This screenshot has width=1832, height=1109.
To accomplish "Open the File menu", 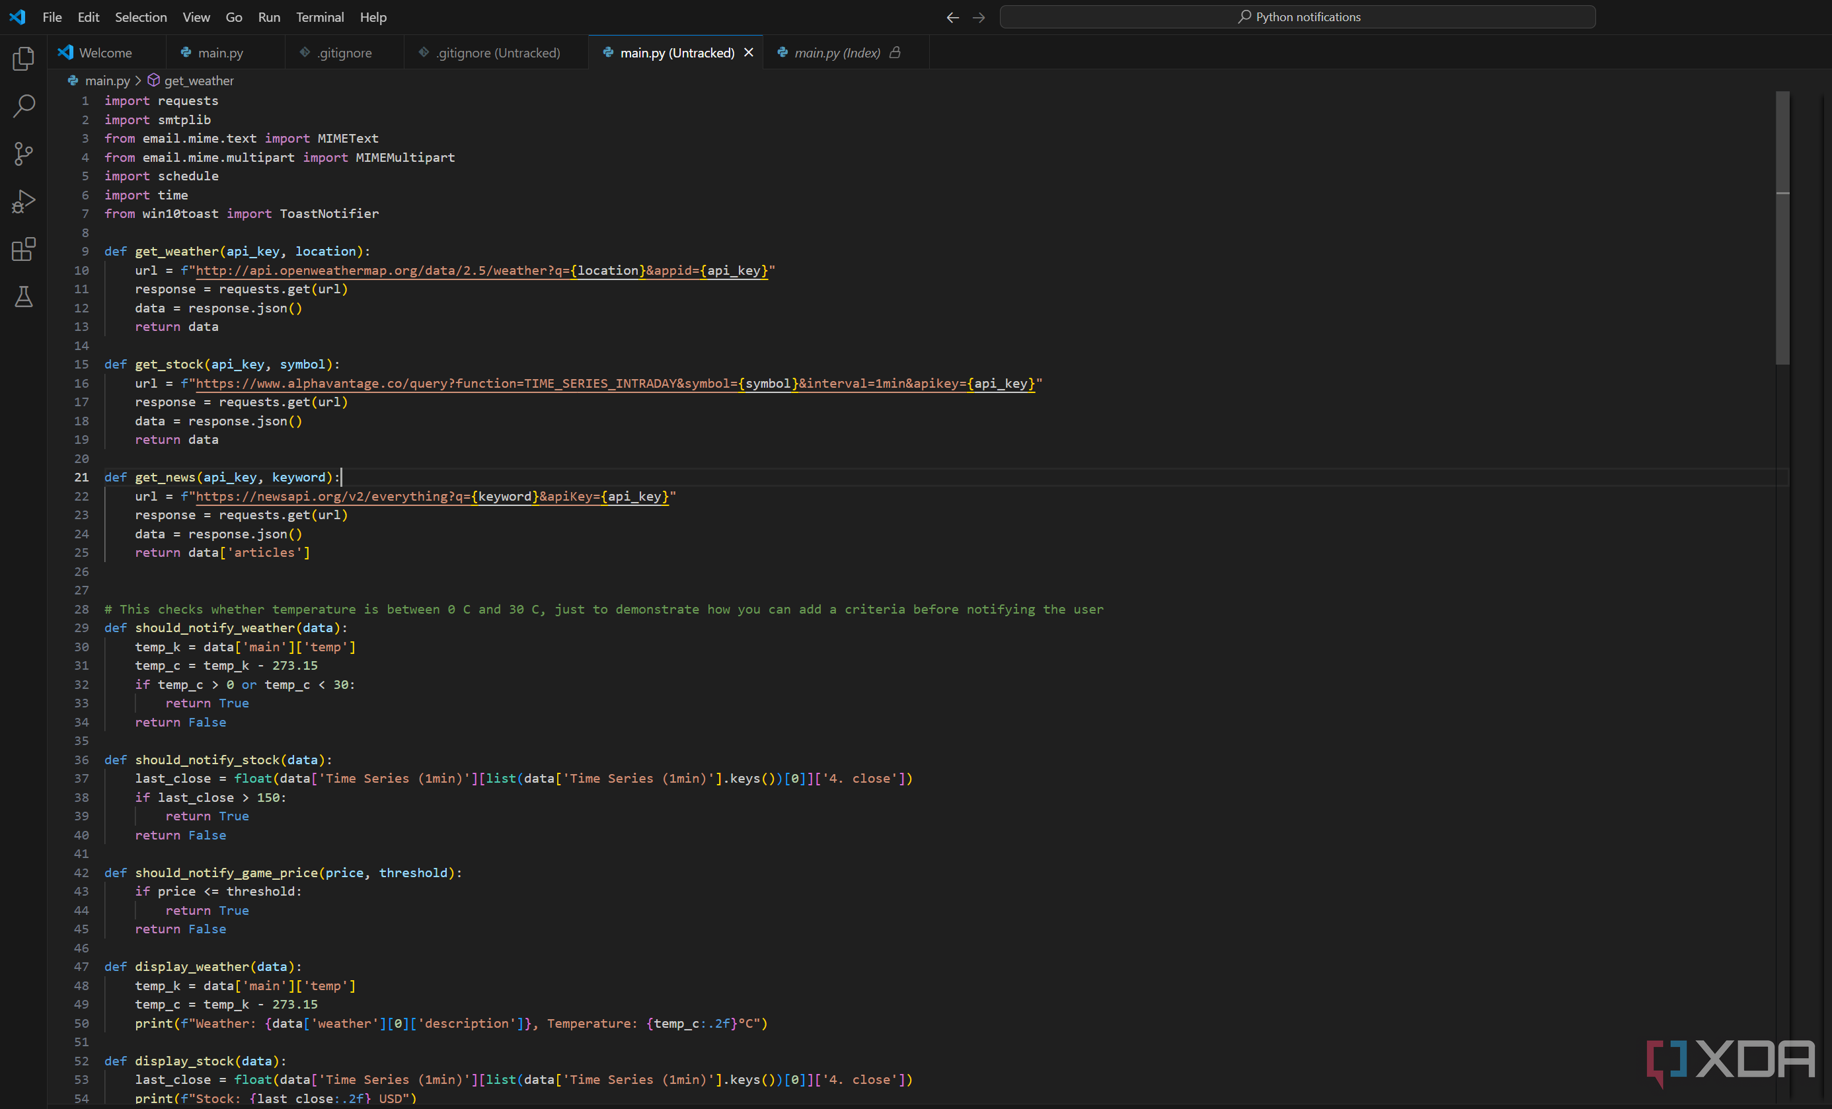I will pyautogui.click(x=52, y=17).
